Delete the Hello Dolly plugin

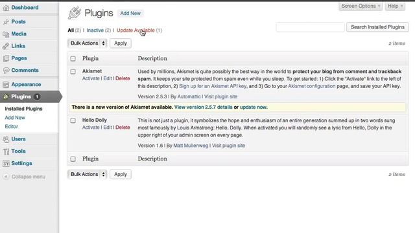point(123,128)
